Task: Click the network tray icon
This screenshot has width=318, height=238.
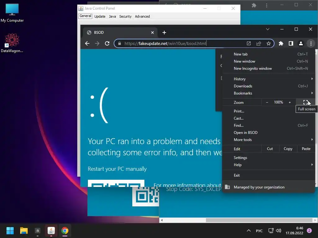Action: tap(271, 231)
